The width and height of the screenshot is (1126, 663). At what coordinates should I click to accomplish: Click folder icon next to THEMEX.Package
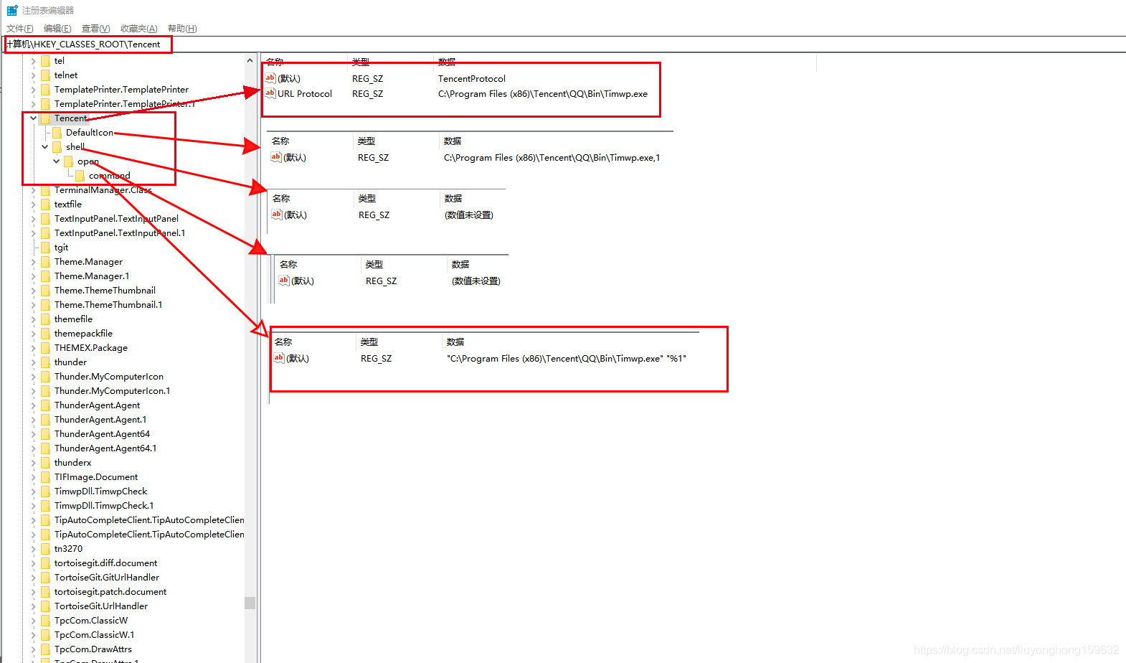pyautogui.click(x=46, y=348)
